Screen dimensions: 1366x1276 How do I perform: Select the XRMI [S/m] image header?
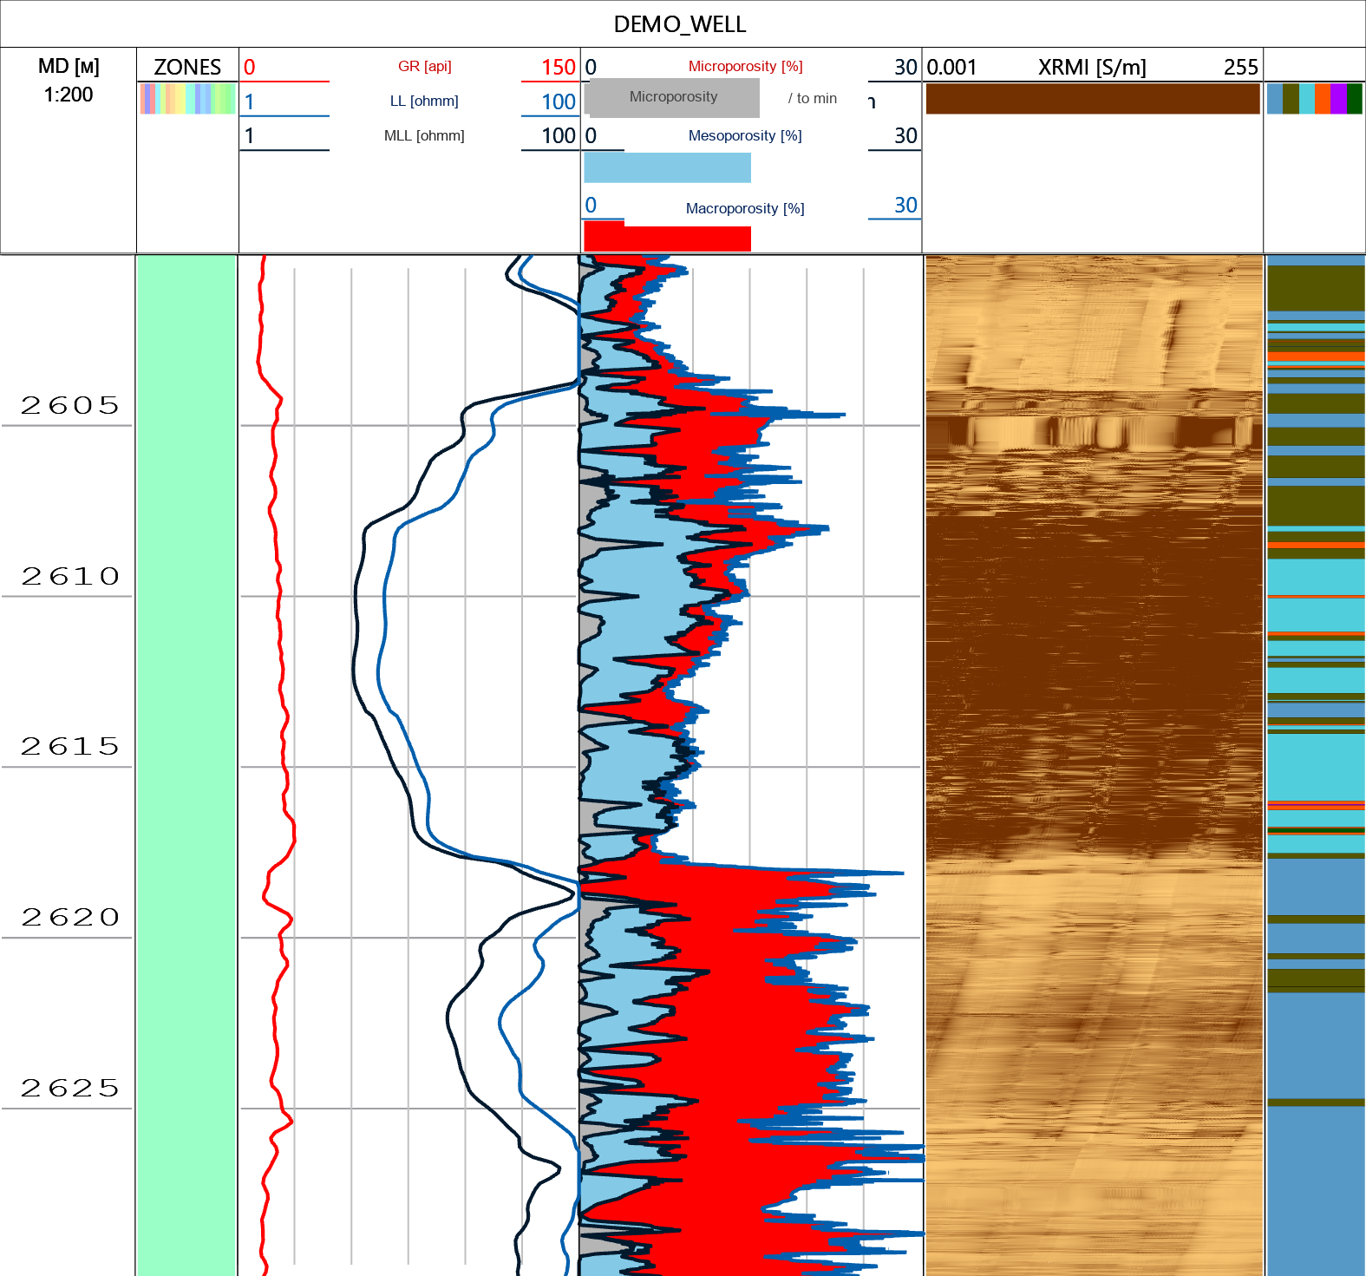(x=1092, y=67)
